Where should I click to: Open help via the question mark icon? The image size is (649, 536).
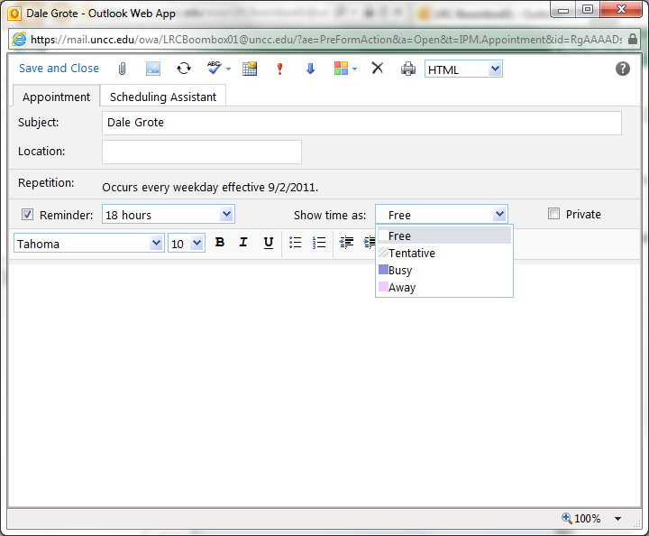[623, 69]
